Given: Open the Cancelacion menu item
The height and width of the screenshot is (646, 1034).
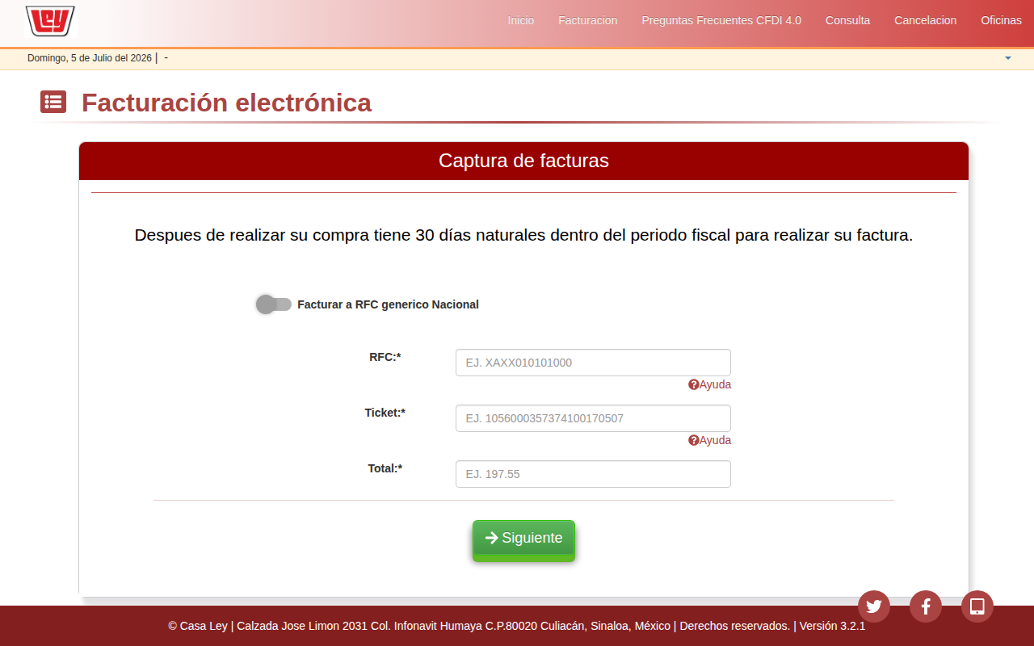Looking at the screenshot, I should [926, 20].
